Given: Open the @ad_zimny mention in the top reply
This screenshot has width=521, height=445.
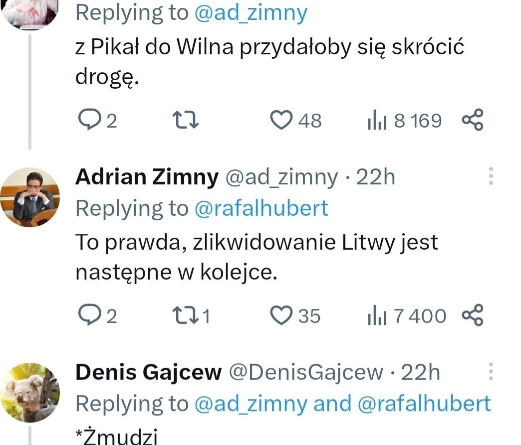Looking at the screenshot, I should point(251,13).
